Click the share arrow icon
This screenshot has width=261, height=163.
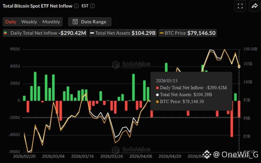(254, 6)
